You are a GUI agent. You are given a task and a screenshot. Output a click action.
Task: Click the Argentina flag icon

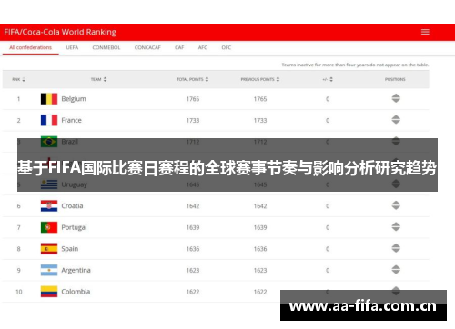point(49,270)
